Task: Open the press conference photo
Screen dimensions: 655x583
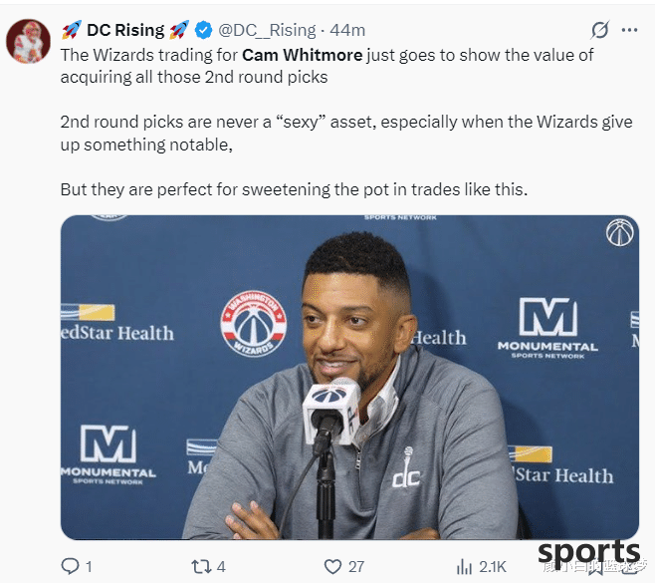Action: pyautogui.click(x=349, y=378)
